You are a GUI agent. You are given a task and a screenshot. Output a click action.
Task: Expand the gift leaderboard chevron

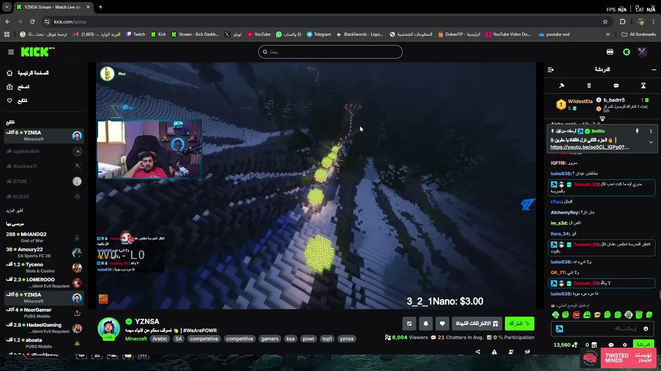click(602, 119)
